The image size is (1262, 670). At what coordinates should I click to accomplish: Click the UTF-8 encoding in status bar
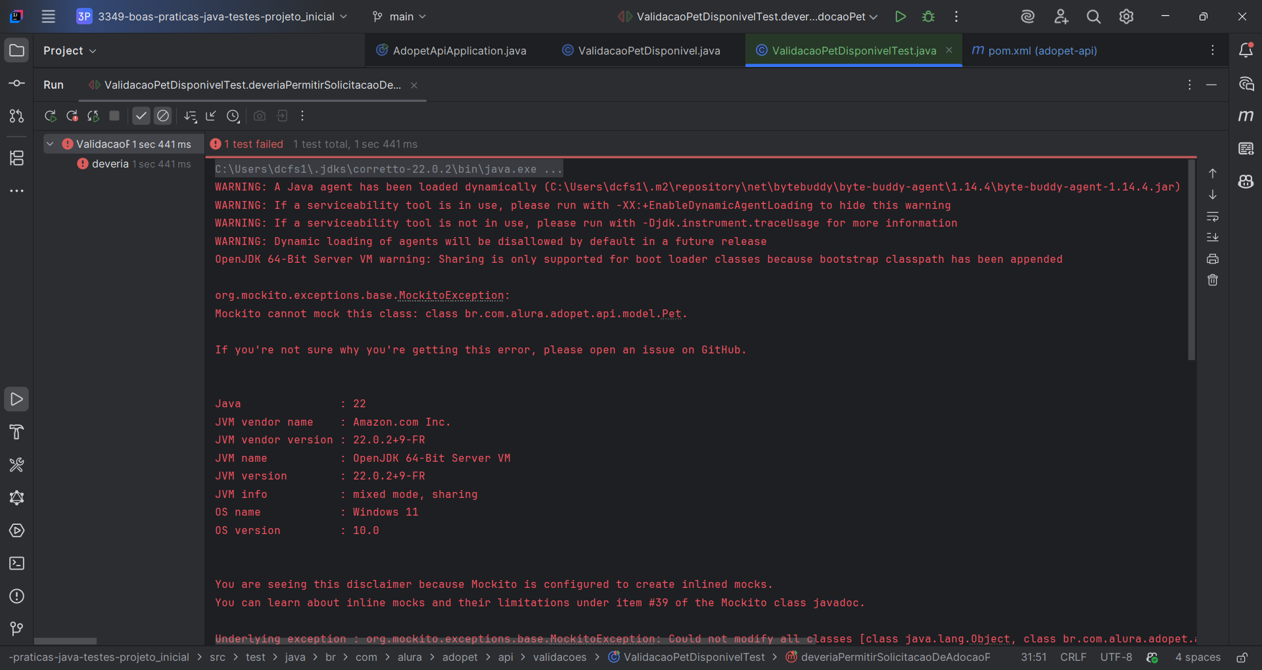pyautogui.click(x=1116, y=657)
